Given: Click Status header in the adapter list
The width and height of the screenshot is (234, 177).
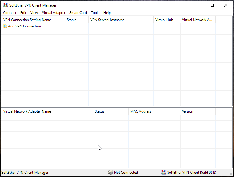Looking at the screenshot, I should click(110, 111).
